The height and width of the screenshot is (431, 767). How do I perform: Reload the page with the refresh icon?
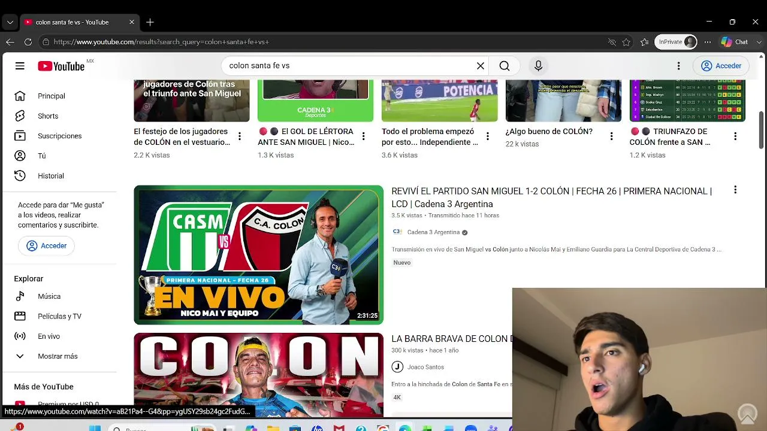coord(28,42)
